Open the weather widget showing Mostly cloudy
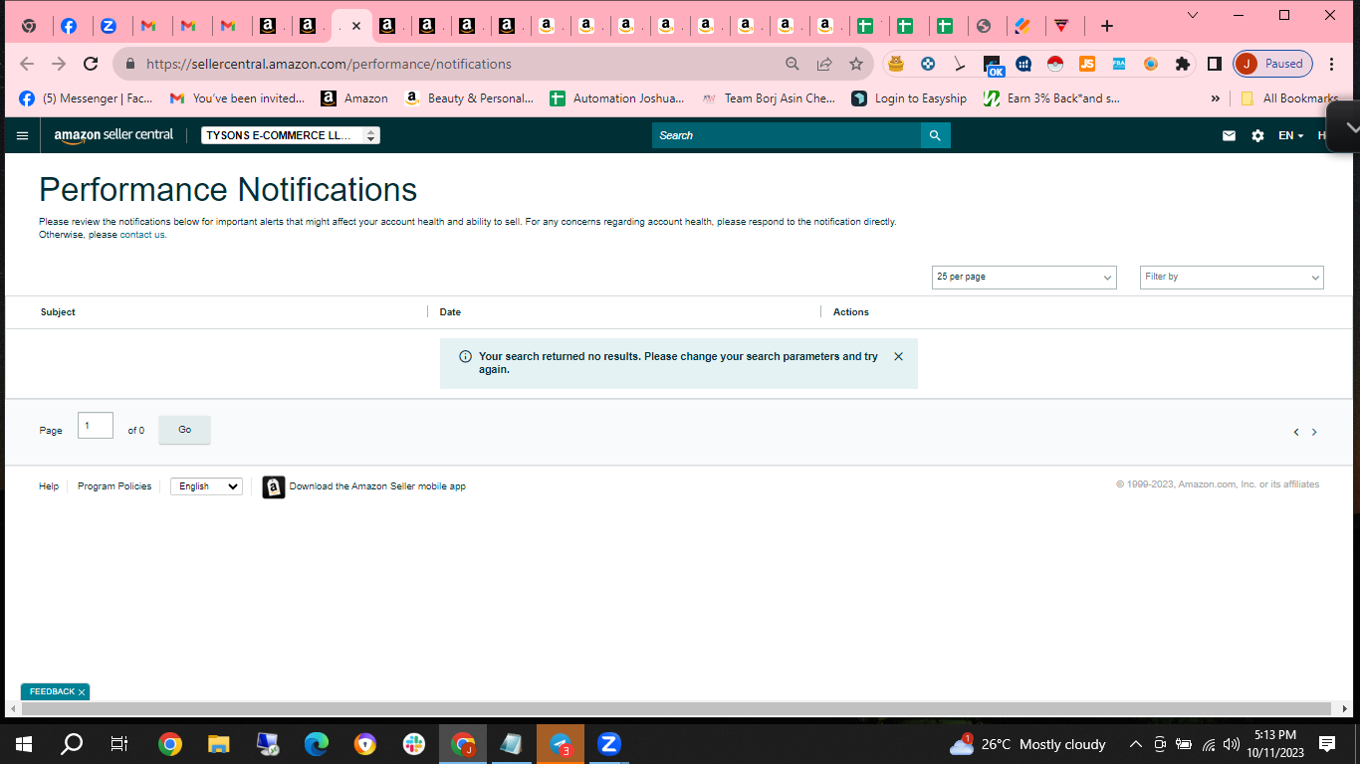The image size is (1360, 764). tap(1027, 744)
